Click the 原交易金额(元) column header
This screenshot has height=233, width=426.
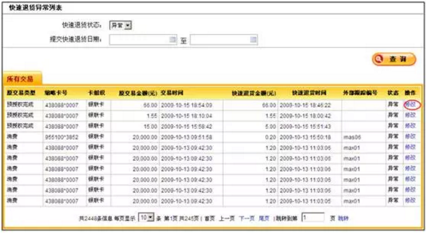[138, 93]
